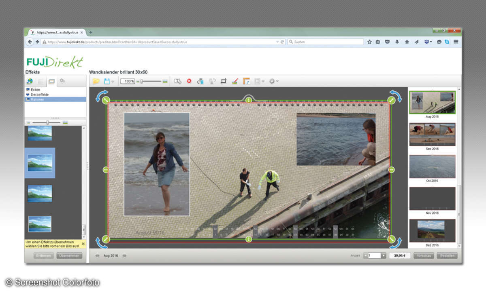Reload the page via browser reload icon
The width and height of the screenshot is (486, 291).
282,42
